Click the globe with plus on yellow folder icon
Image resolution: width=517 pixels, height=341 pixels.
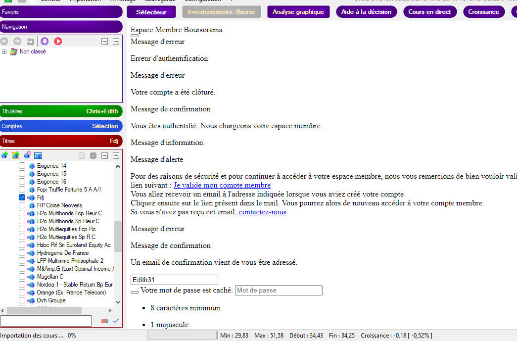(16, 155)
